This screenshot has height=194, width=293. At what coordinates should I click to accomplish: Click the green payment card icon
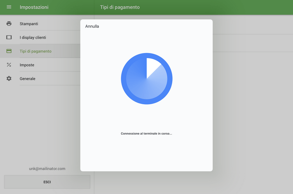point(9,51)
